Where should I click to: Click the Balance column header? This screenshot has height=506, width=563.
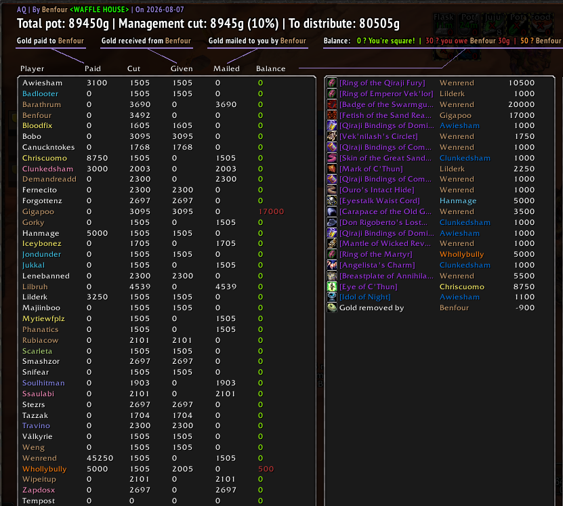271,68
